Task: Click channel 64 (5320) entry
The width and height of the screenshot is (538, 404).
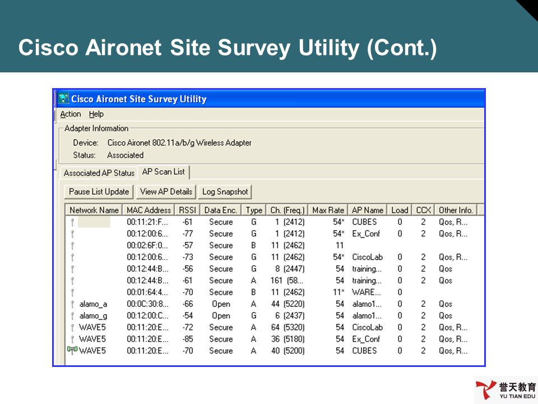Action: click(287, 327)
